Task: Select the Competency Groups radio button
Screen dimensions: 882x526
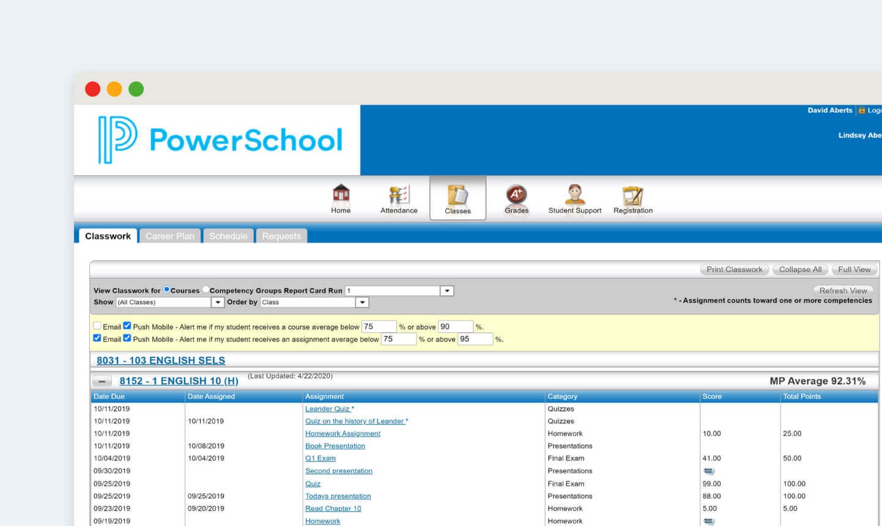Action: (205, 290)
